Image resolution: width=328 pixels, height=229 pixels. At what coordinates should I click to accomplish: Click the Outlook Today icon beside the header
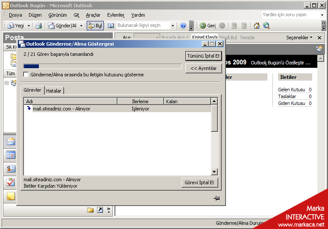[x=319, y=49]
